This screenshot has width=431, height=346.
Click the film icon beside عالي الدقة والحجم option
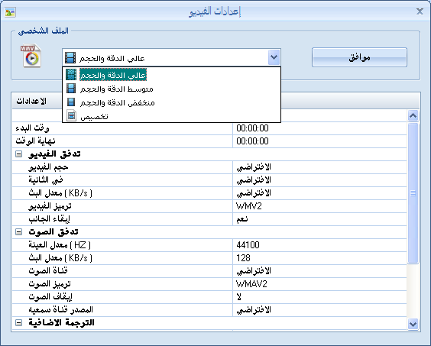click(x=71, y=75)
